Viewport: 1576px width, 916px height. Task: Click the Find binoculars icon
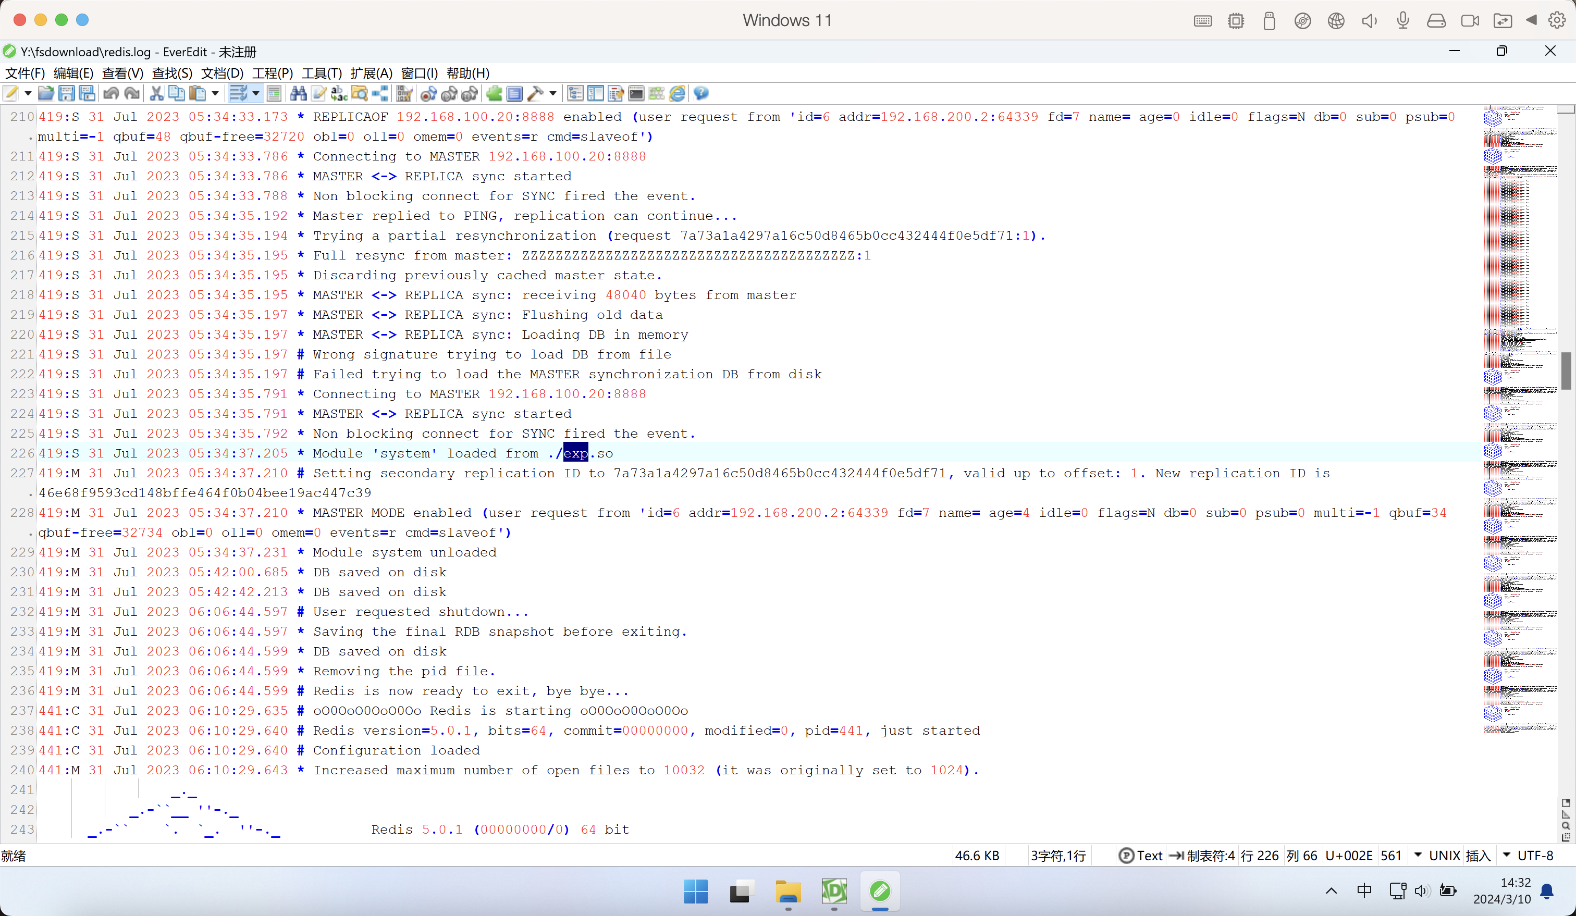point(298,94)
